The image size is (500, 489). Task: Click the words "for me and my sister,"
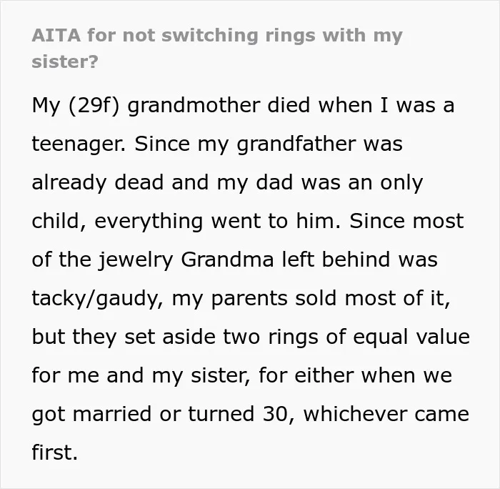pyautogui.click(x=141, y=375)
